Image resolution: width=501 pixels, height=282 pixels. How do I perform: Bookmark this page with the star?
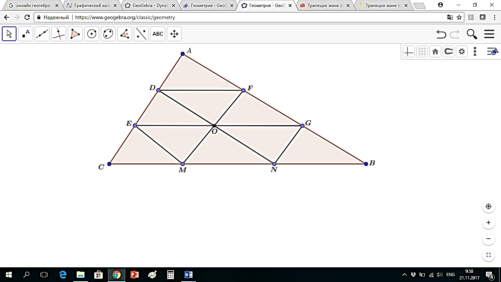(x=459, y=17)
